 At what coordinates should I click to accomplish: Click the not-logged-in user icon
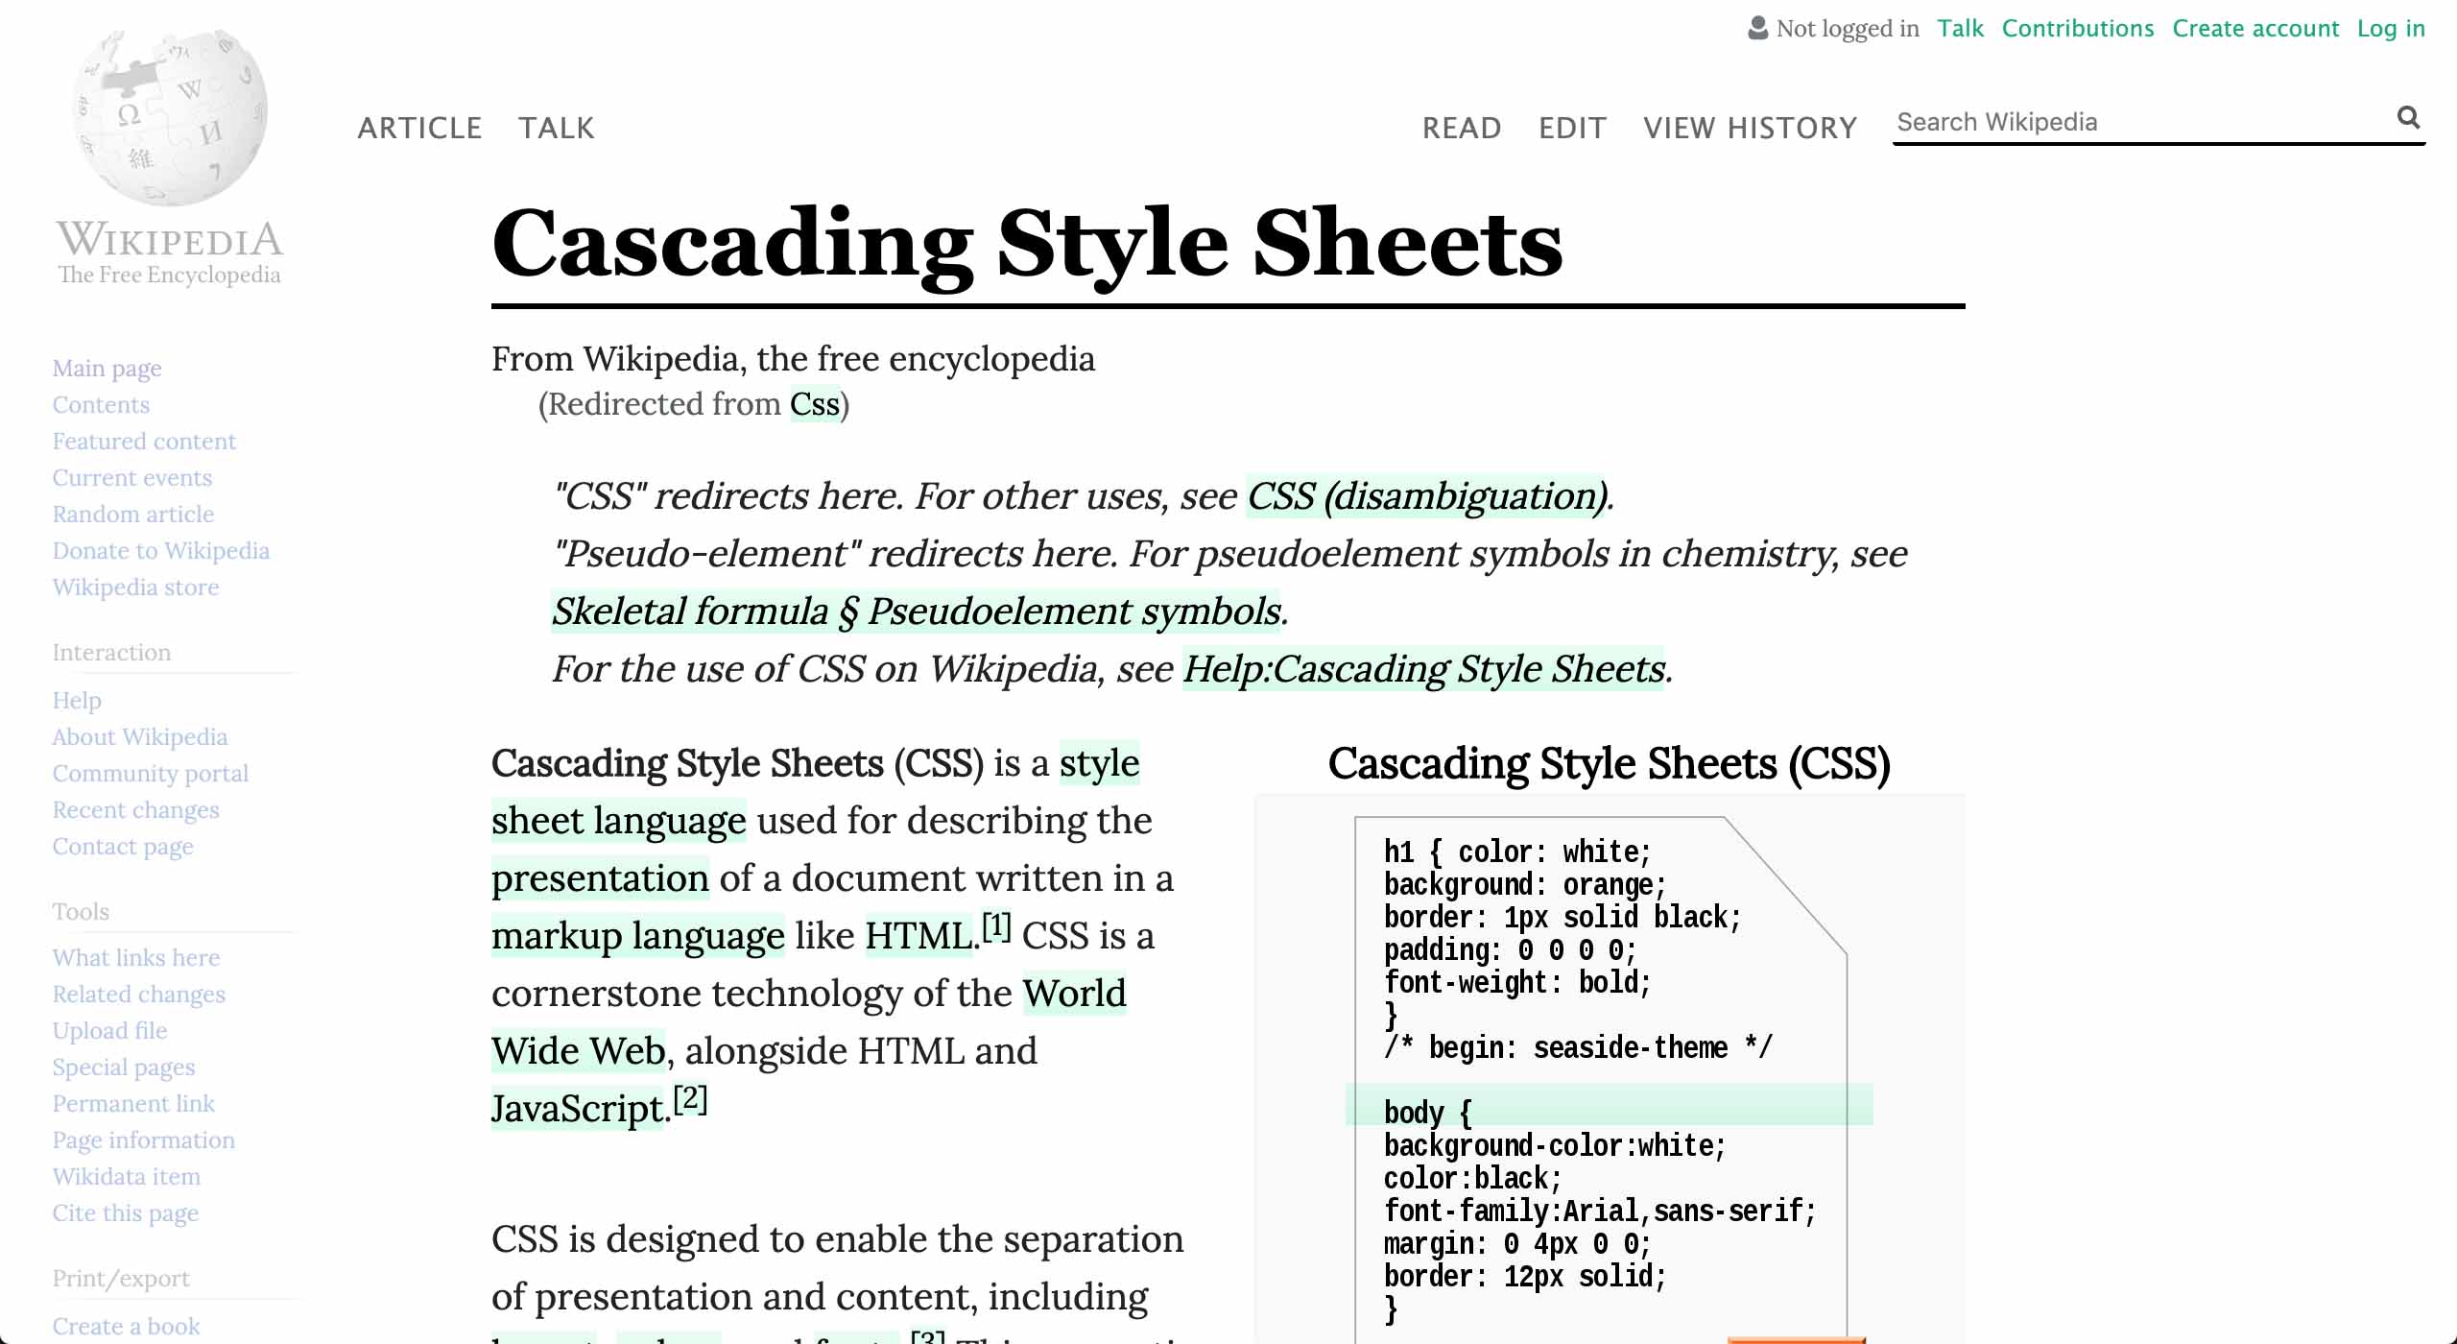click(x=1757, y=28)
